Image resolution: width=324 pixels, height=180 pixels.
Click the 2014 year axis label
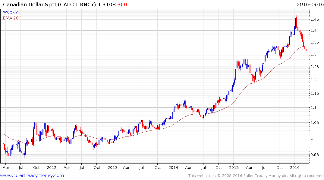173,167
